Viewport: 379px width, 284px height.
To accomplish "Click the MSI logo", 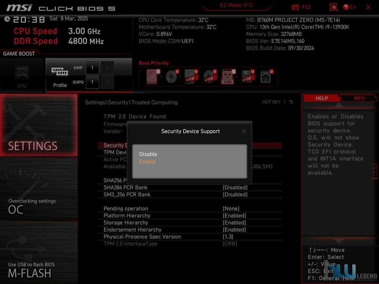I will click(x=19, y=8).
